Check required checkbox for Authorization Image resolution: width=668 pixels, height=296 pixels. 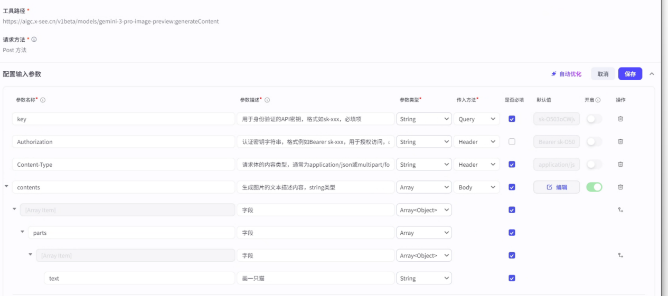click(x=512, y=141)
